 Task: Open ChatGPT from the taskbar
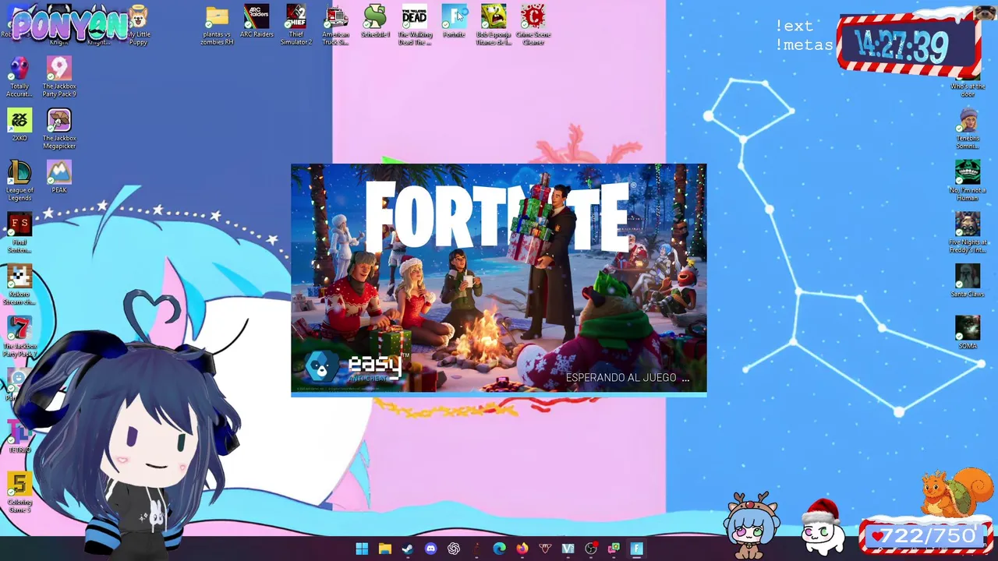coord(454,549)
